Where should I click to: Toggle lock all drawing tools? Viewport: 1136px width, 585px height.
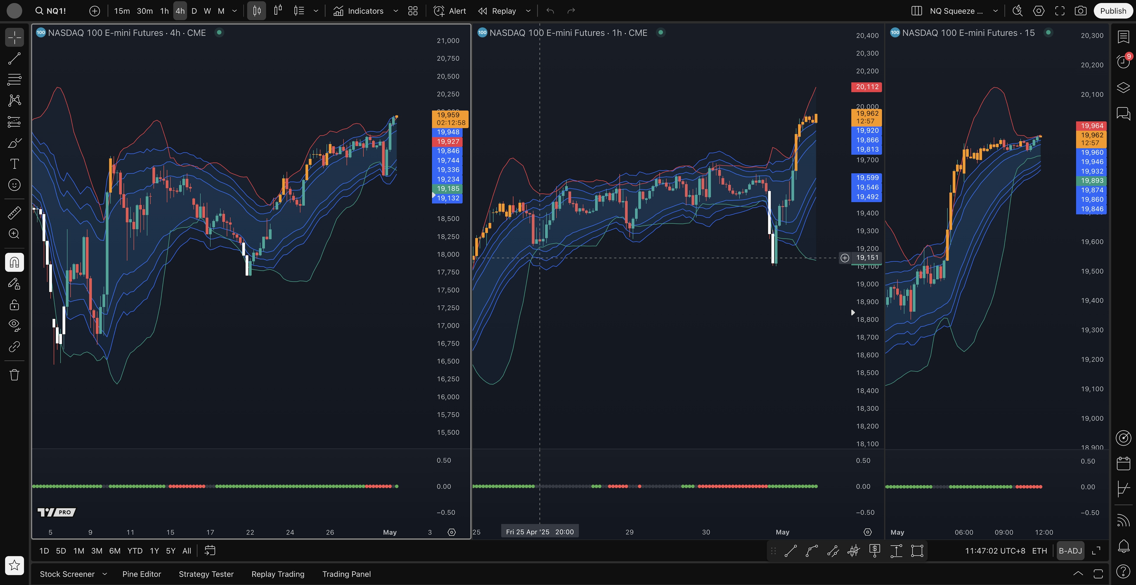(14, 305)
